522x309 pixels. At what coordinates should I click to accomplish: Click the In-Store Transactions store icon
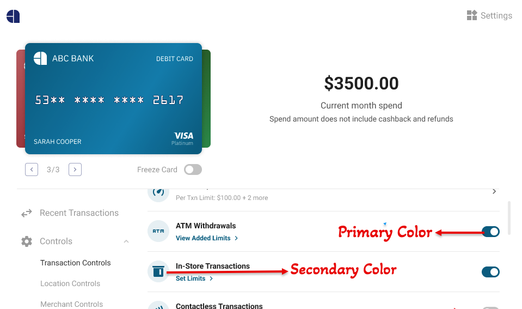click(158, 271)
